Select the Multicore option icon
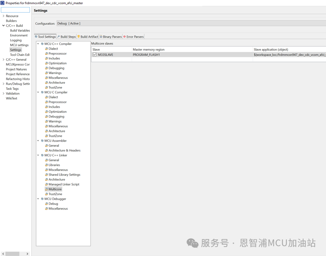326x256 pixels. 47,189
